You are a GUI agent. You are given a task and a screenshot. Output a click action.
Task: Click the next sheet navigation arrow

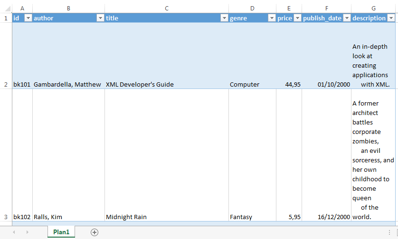[27, 232]
